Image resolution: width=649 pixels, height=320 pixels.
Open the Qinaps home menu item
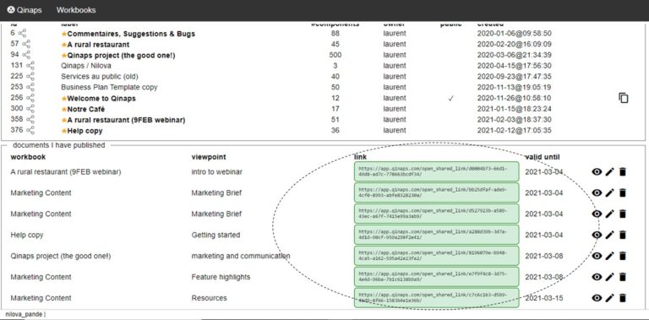point(25,10)
